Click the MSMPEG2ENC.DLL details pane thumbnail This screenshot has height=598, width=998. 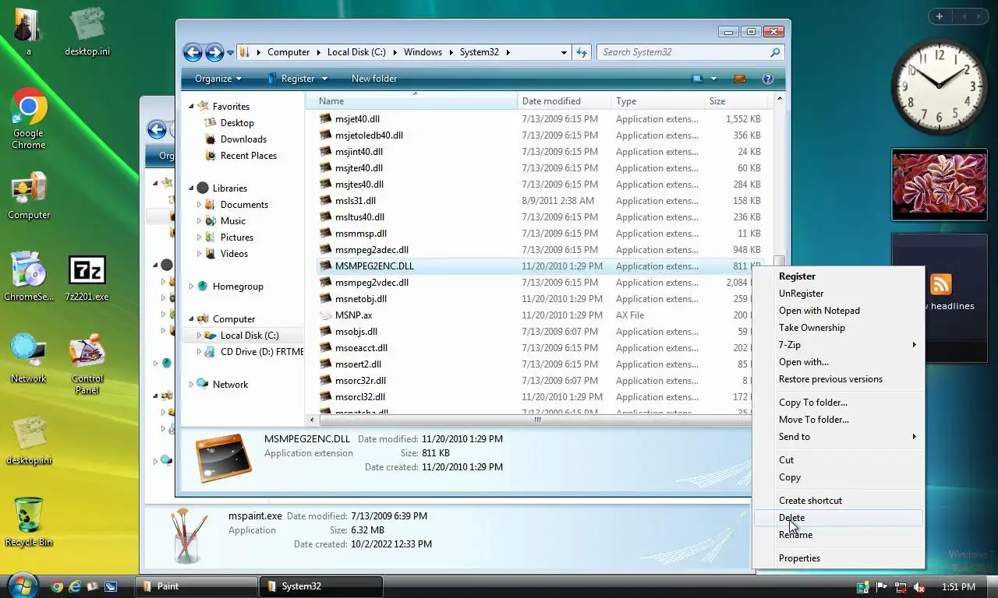(x=224, y=457)
